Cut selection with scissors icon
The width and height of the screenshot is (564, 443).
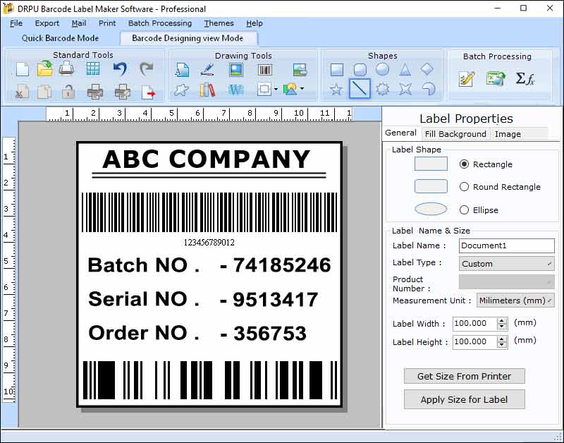point(23,92)
